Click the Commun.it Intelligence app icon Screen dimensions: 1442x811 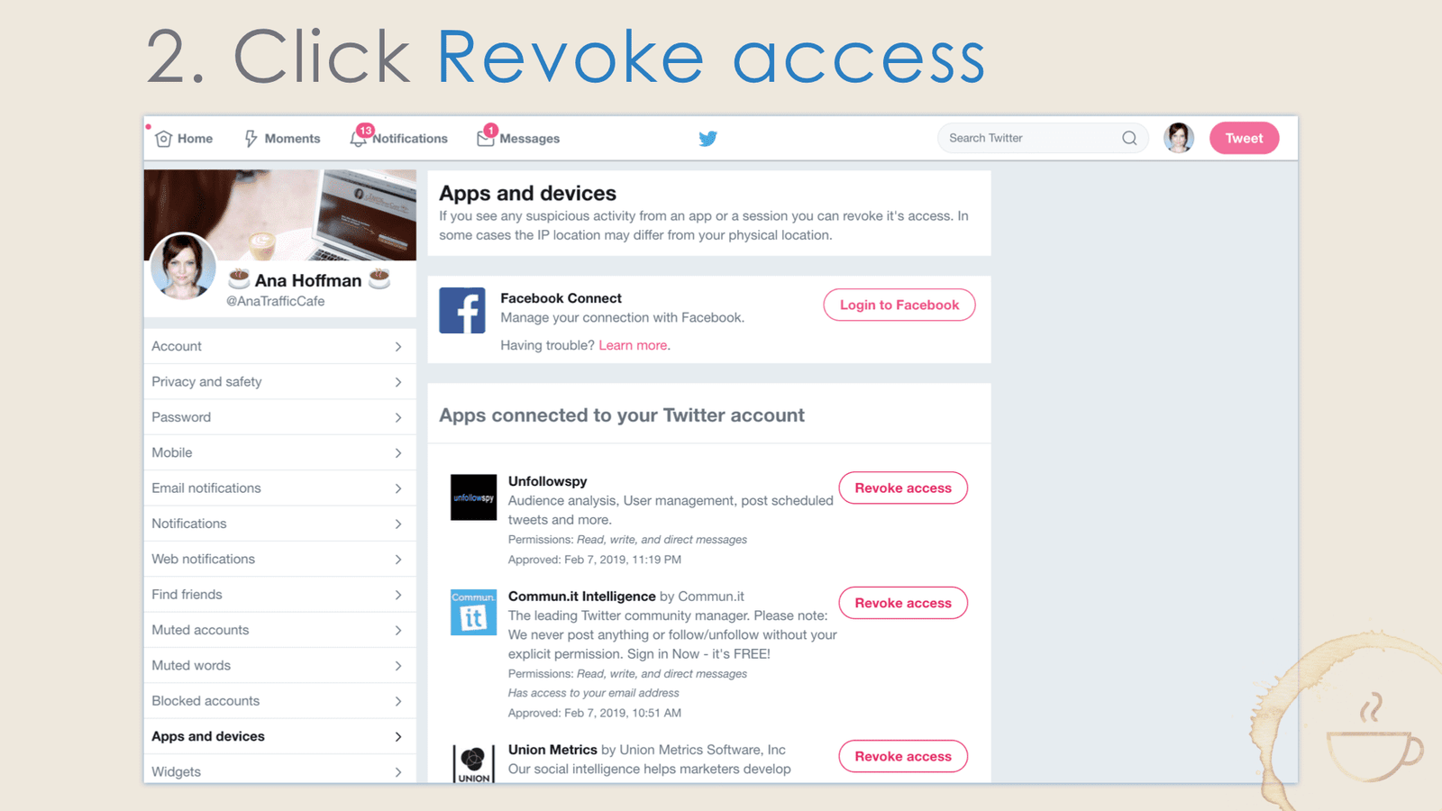[473, 613]
